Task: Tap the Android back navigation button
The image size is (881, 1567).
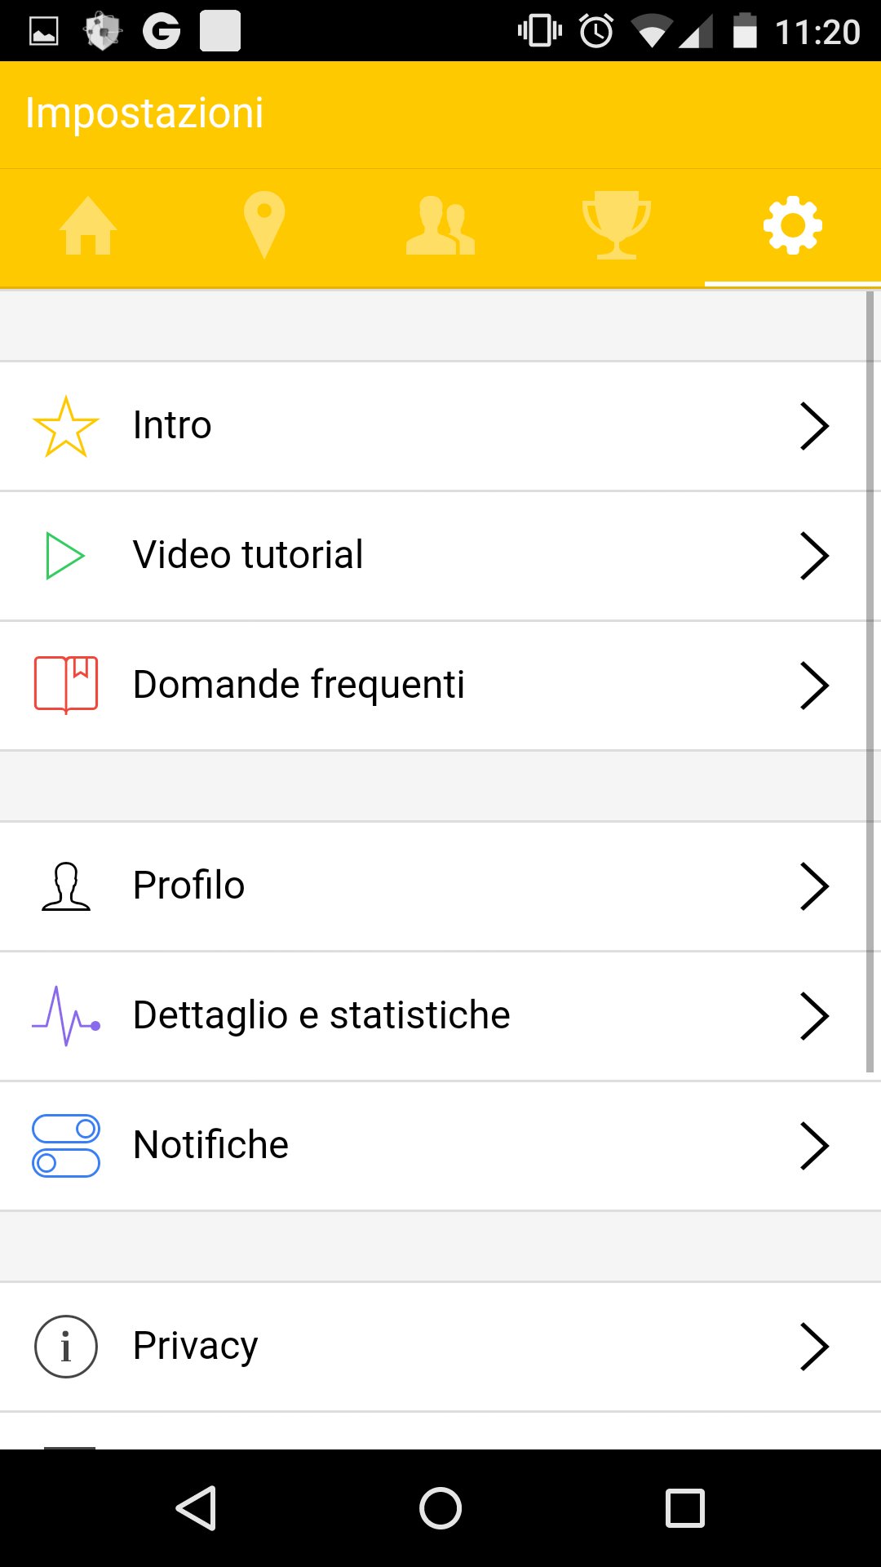Action: [x=196, y=1507]
